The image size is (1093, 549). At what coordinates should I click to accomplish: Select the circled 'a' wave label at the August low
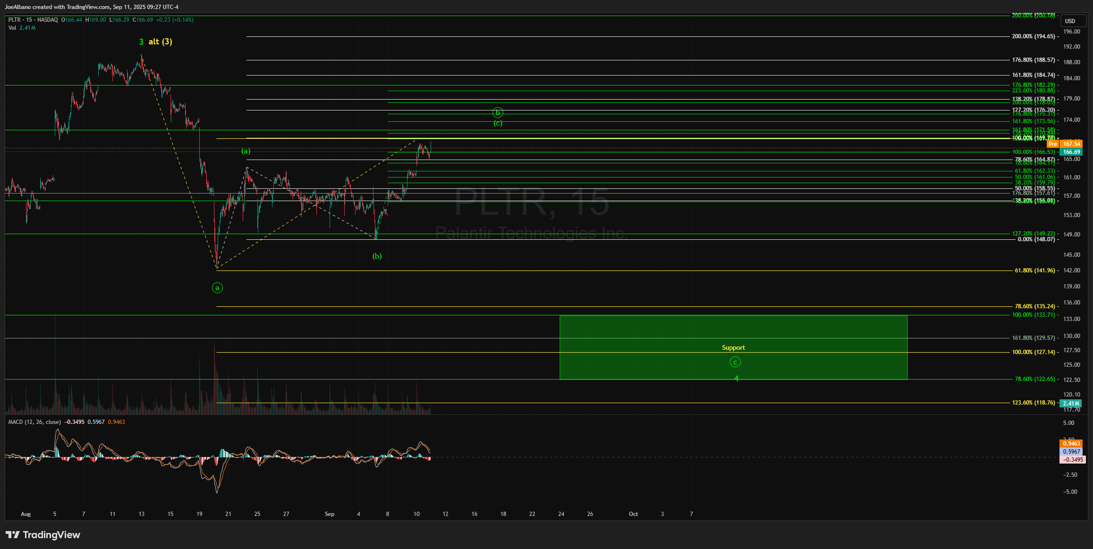tap(217, 288)
